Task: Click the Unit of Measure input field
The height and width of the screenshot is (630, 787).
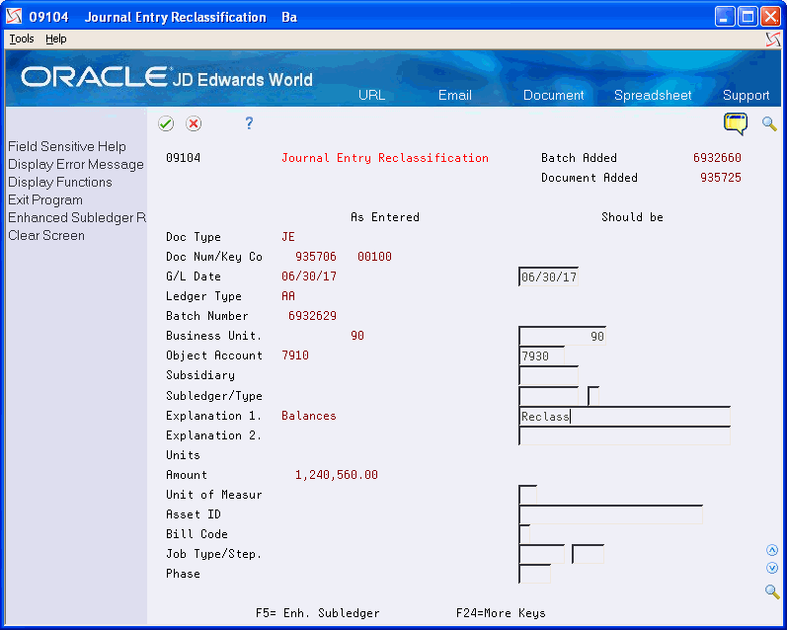Action: [x=527, y=495]
